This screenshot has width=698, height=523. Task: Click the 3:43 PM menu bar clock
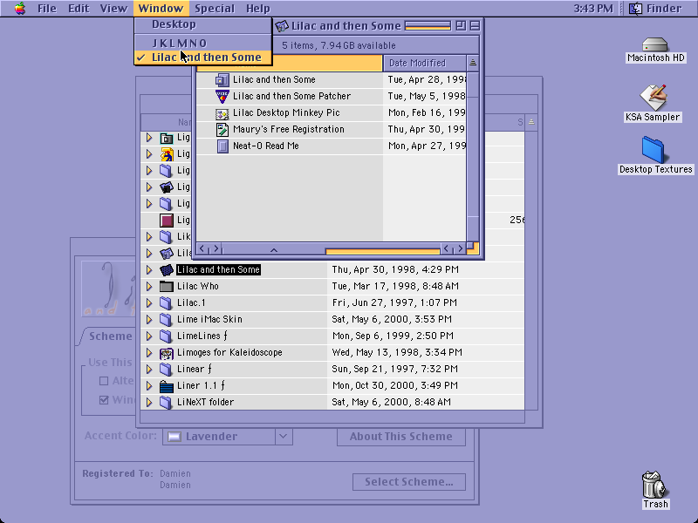[593, 9]
